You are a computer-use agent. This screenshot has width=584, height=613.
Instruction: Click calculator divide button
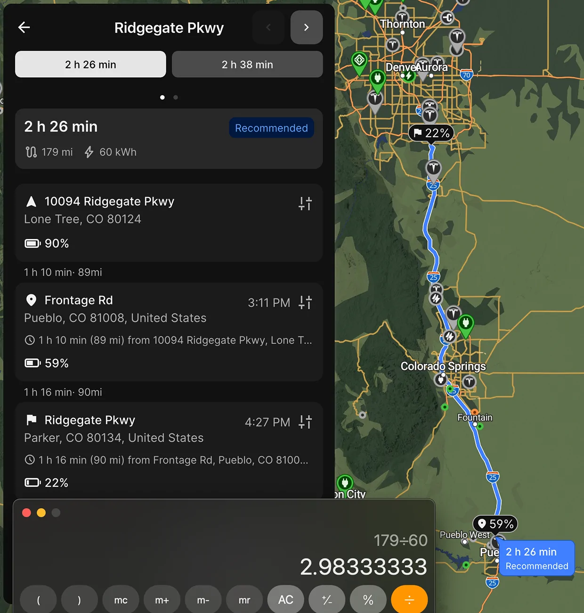point(409,600)
